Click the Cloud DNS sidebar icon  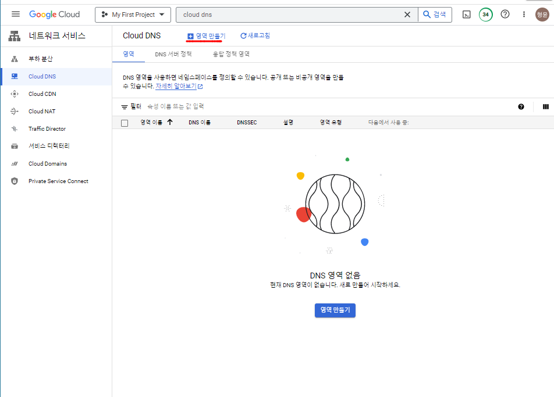click(15, 76)
